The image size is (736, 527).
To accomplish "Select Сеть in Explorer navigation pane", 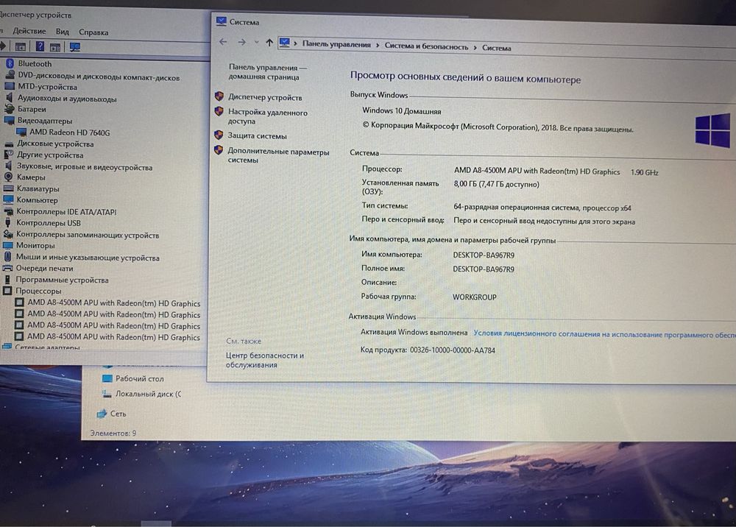I will pos(118,414).
